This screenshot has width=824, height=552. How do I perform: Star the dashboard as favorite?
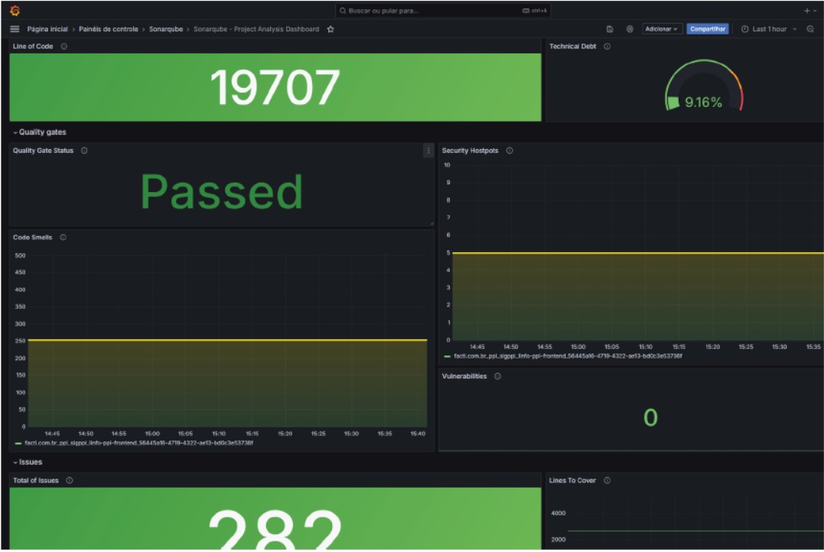pyautogui.click(x=331, y=29)
